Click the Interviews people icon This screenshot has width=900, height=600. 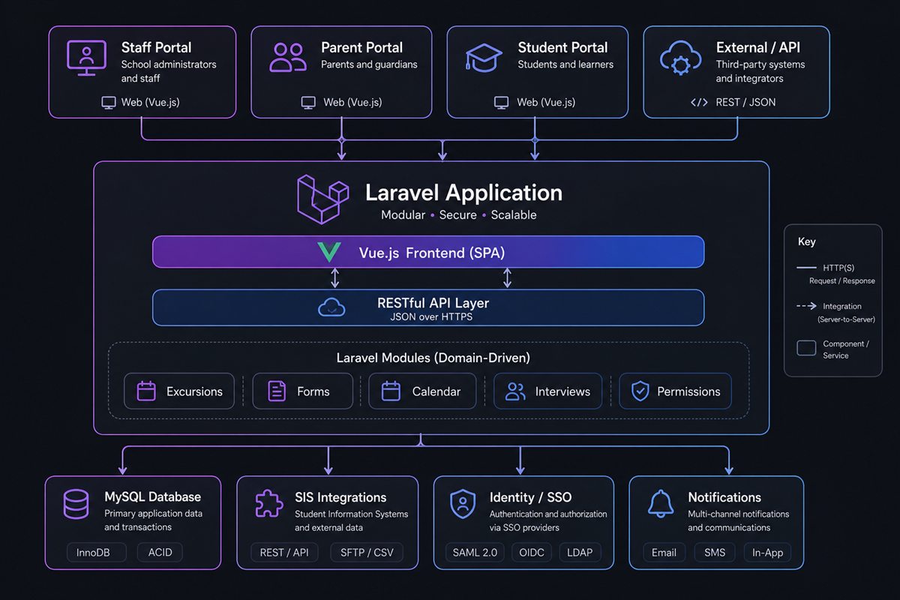click(x=515, y=391)
